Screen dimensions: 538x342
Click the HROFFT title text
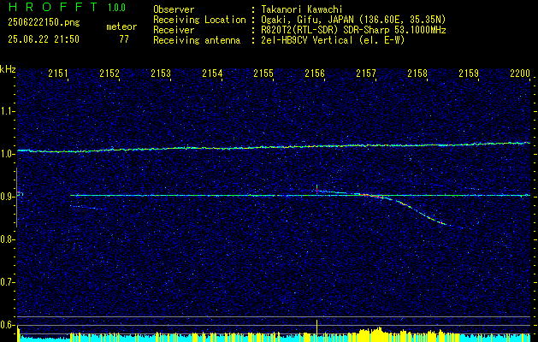point(53,7)
